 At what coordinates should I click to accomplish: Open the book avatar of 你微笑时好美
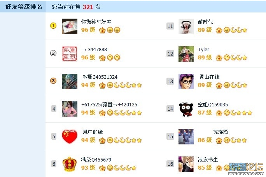(x=70, y=26)
